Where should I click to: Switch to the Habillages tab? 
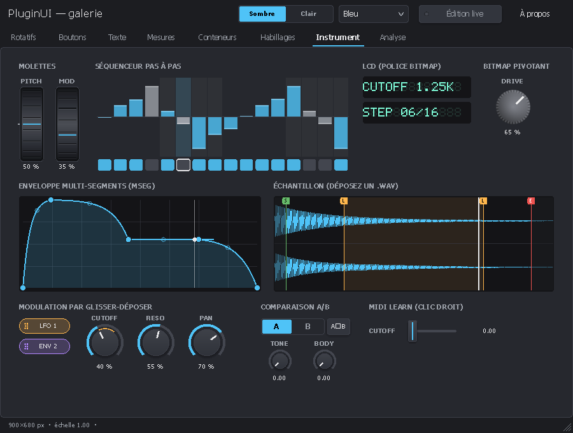[278, 38]
